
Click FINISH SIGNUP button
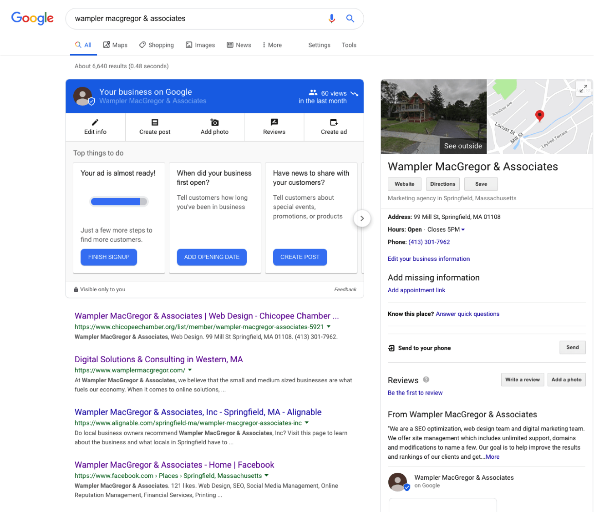point(109,257)
